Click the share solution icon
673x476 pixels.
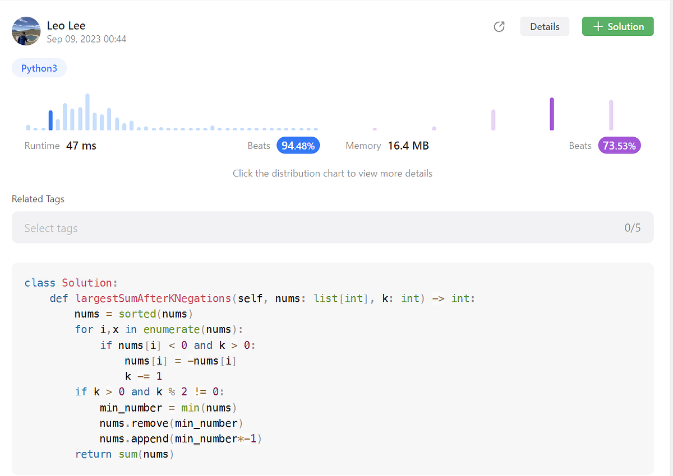(499, 26)
